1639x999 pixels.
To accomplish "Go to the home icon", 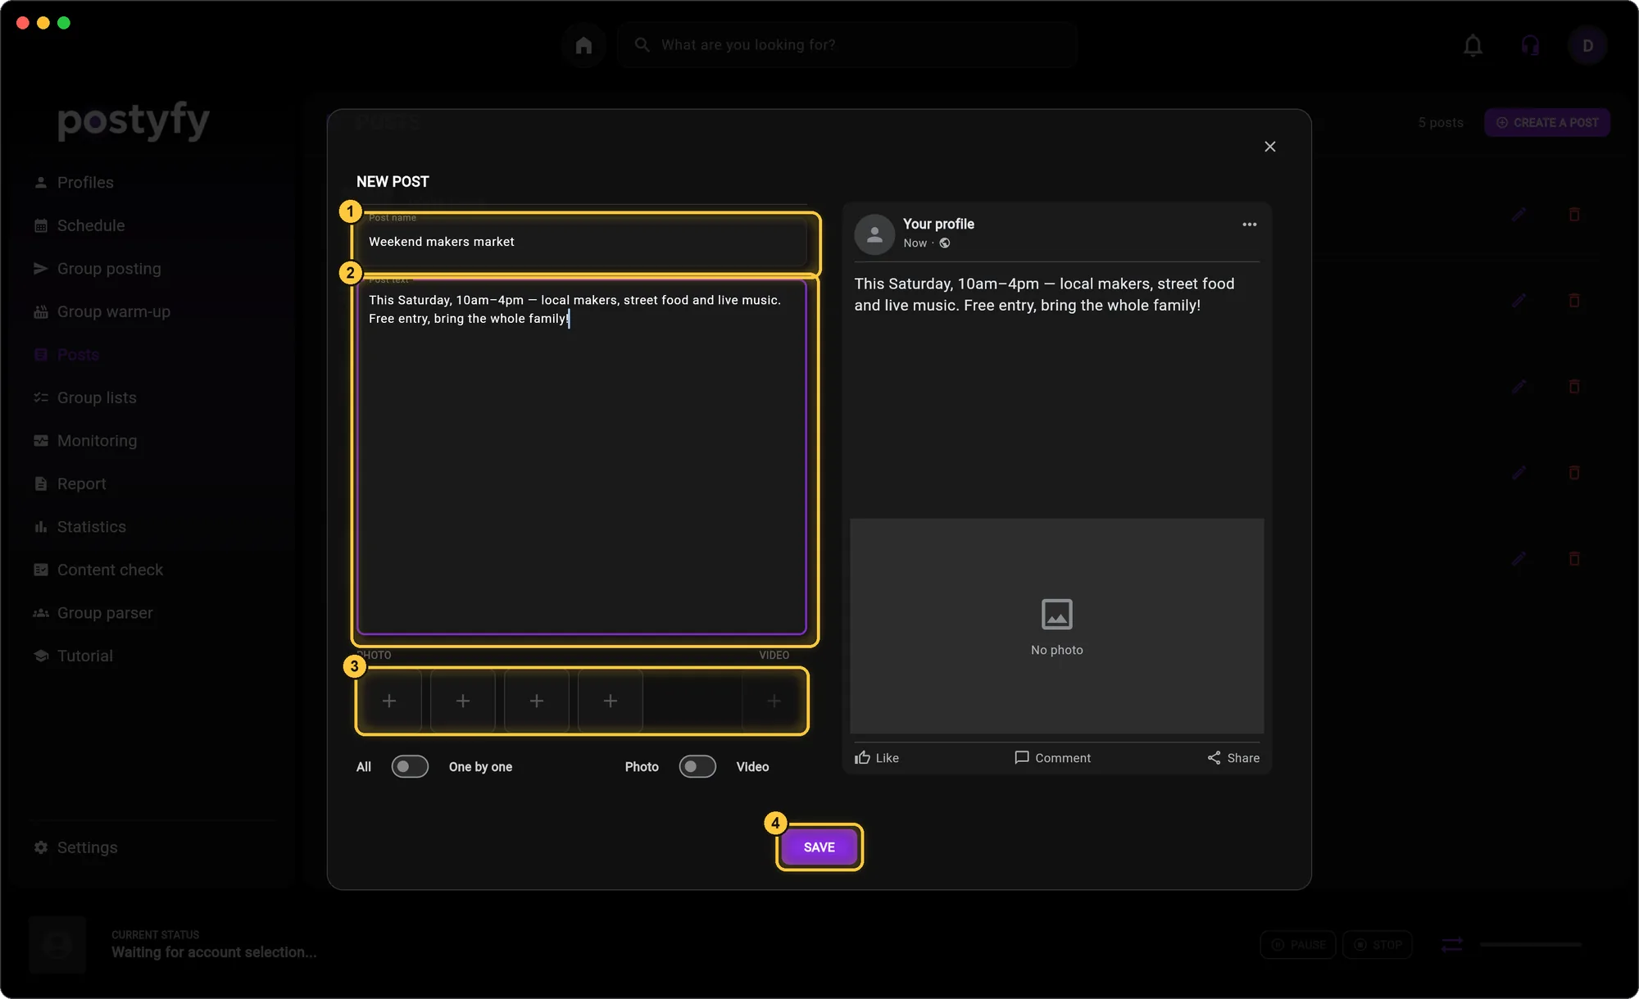I will pos(583,45).
